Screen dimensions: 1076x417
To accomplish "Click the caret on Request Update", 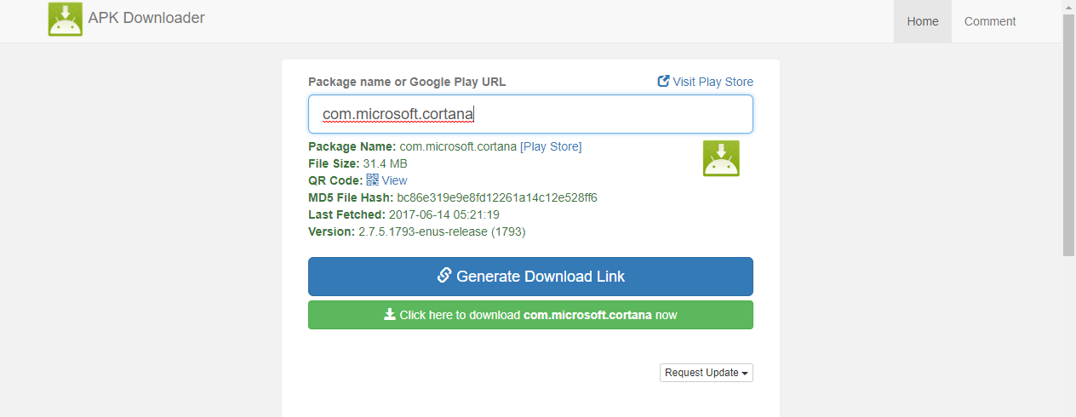I will pos(745,374).
